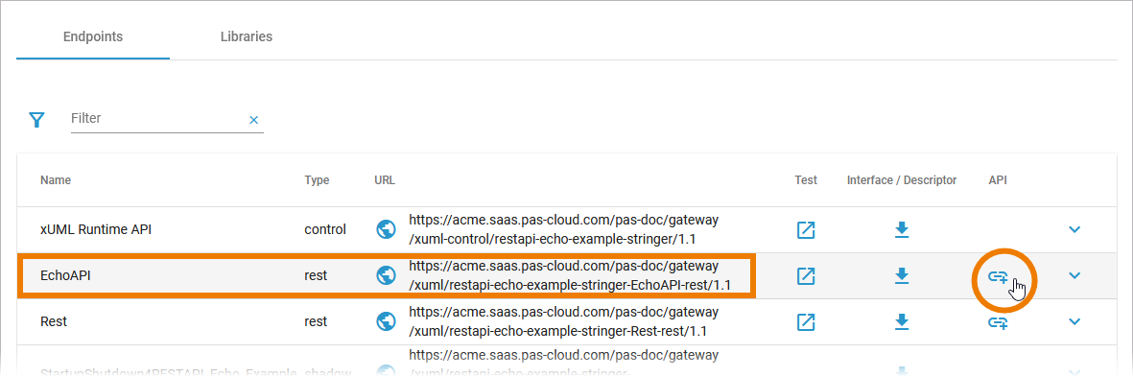Click the filter funnel icon
The width and height of the screenshot is (1133, 377).
coord(36,120)
